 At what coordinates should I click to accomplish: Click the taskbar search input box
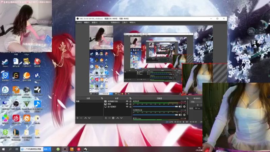click(32, 149)
